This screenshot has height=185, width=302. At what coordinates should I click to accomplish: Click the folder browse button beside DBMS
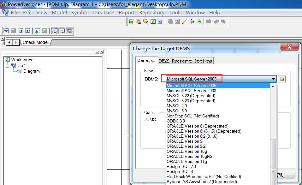click(x=282, y=79)
